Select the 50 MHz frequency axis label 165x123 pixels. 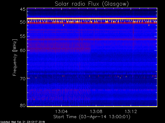[x=23, y=22]
